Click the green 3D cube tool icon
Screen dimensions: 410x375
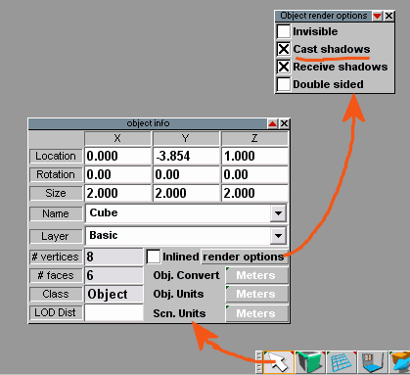(310, 361)
